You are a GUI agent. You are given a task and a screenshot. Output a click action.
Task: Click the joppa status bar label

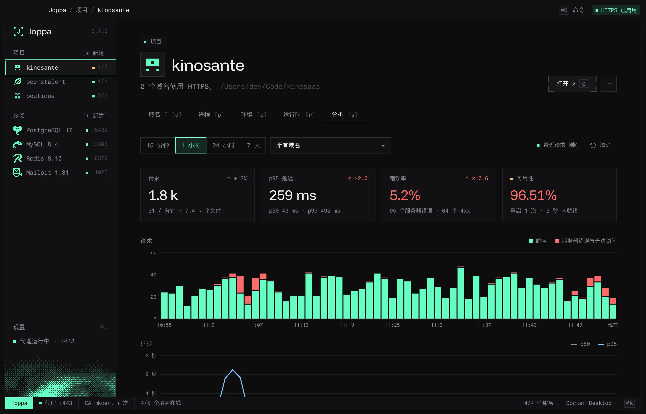(x=19, y=403)
